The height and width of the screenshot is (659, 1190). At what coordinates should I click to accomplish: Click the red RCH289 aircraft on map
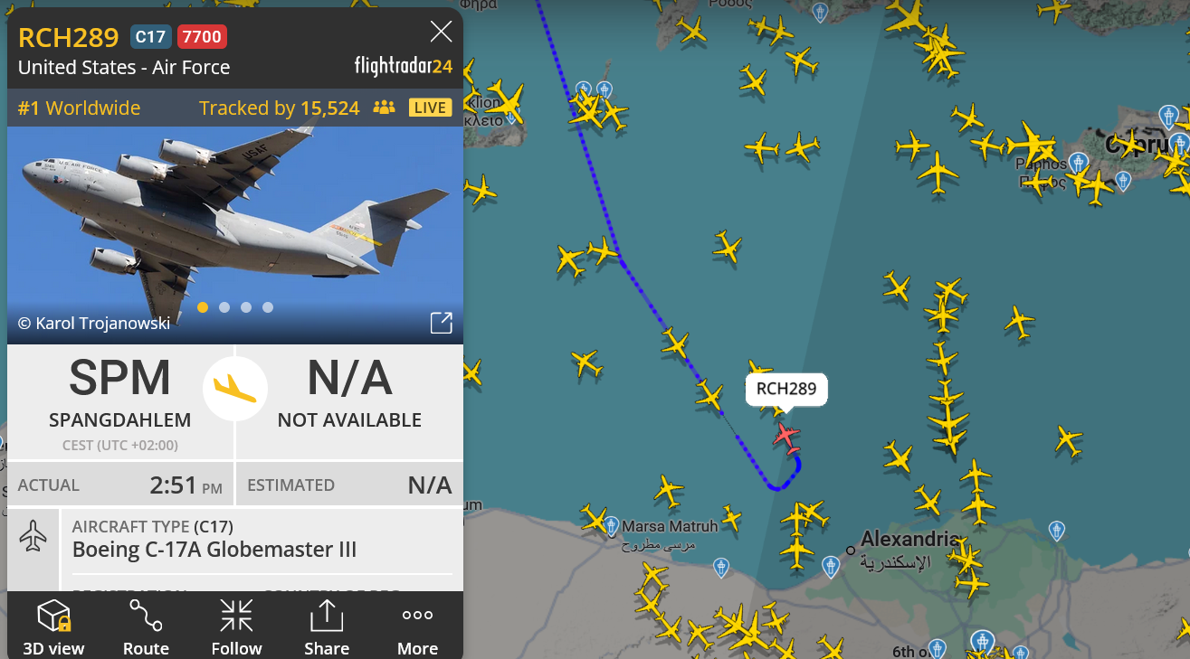pos(787,438)
